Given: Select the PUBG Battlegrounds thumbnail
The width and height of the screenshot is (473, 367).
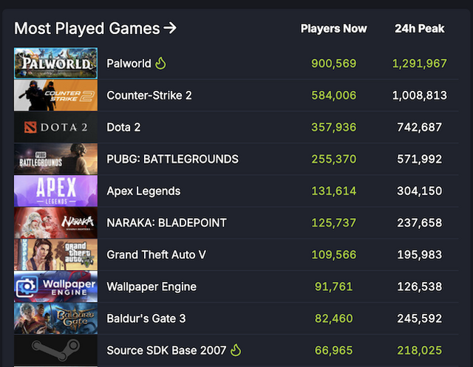Looking at the screenshot, I should tap(55, 159).
